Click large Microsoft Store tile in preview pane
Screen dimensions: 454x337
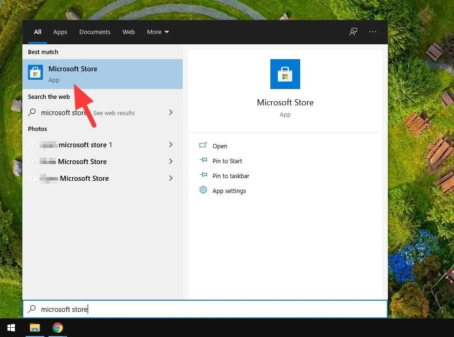[285, 74]
